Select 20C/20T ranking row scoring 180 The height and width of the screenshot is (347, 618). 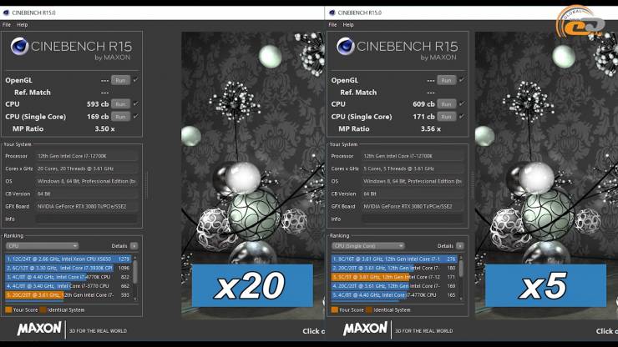tap(394, 268)
